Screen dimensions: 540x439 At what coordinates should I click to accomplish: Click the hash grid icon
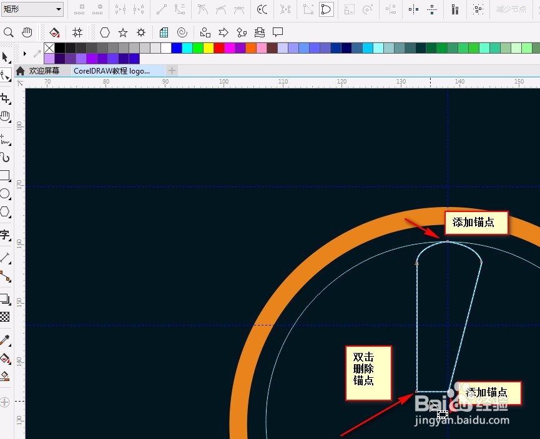pyautogui.click(x=77, y=32)
